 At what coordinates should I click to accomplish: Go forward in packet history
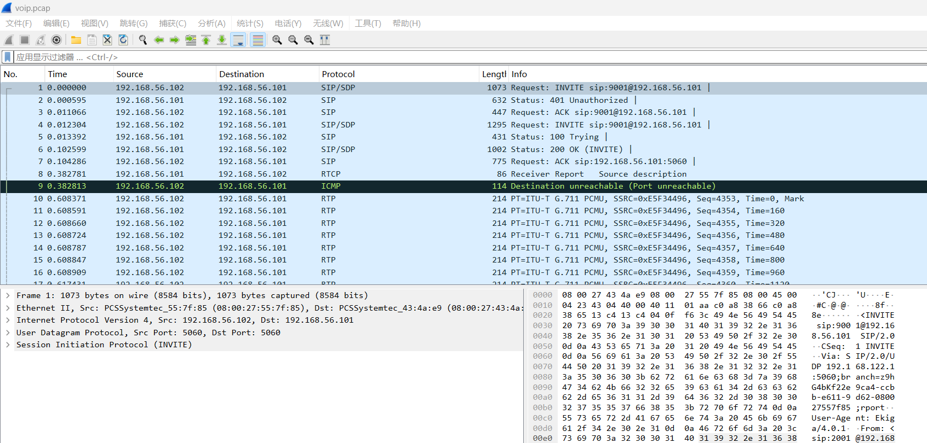pyautogui.click(x=175, y=40)
